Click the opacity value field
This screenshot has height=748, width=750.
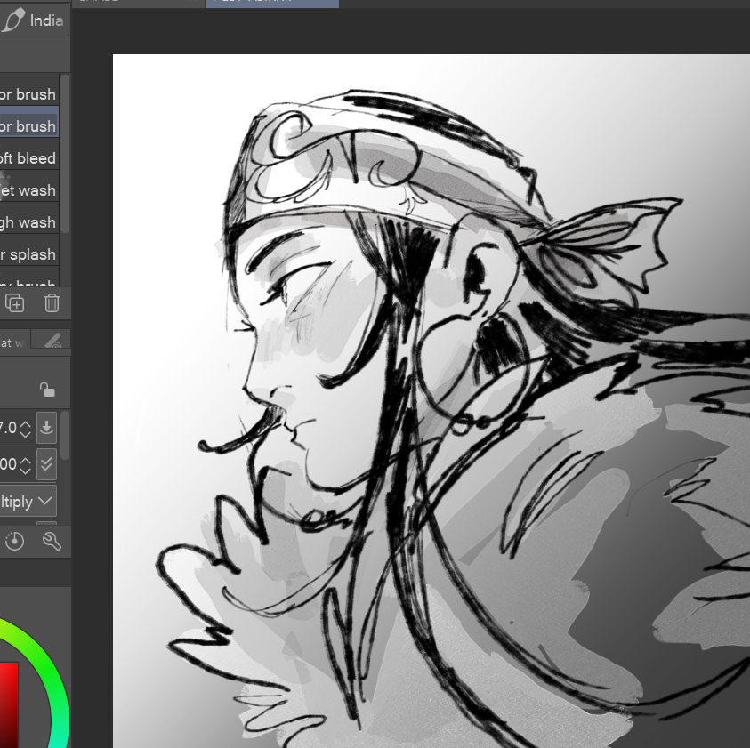9,463
